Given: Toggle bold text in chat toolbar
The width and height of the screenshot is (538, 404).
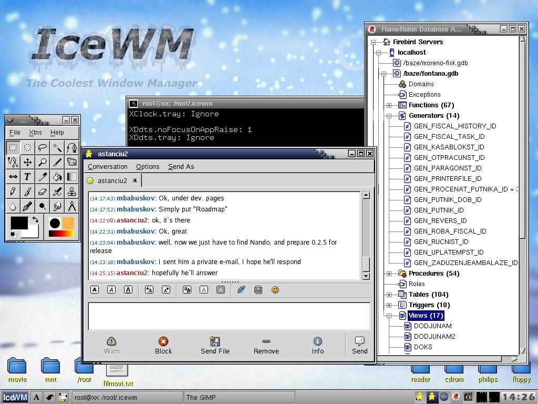Looking at the screenshot, I should tap(95, 290).
